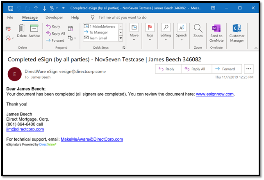Click sender avatar with letter E
Screen dimensions: 264x180
point(15,74)
